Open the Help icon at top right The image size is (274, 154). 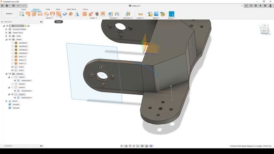click(265, 6)
